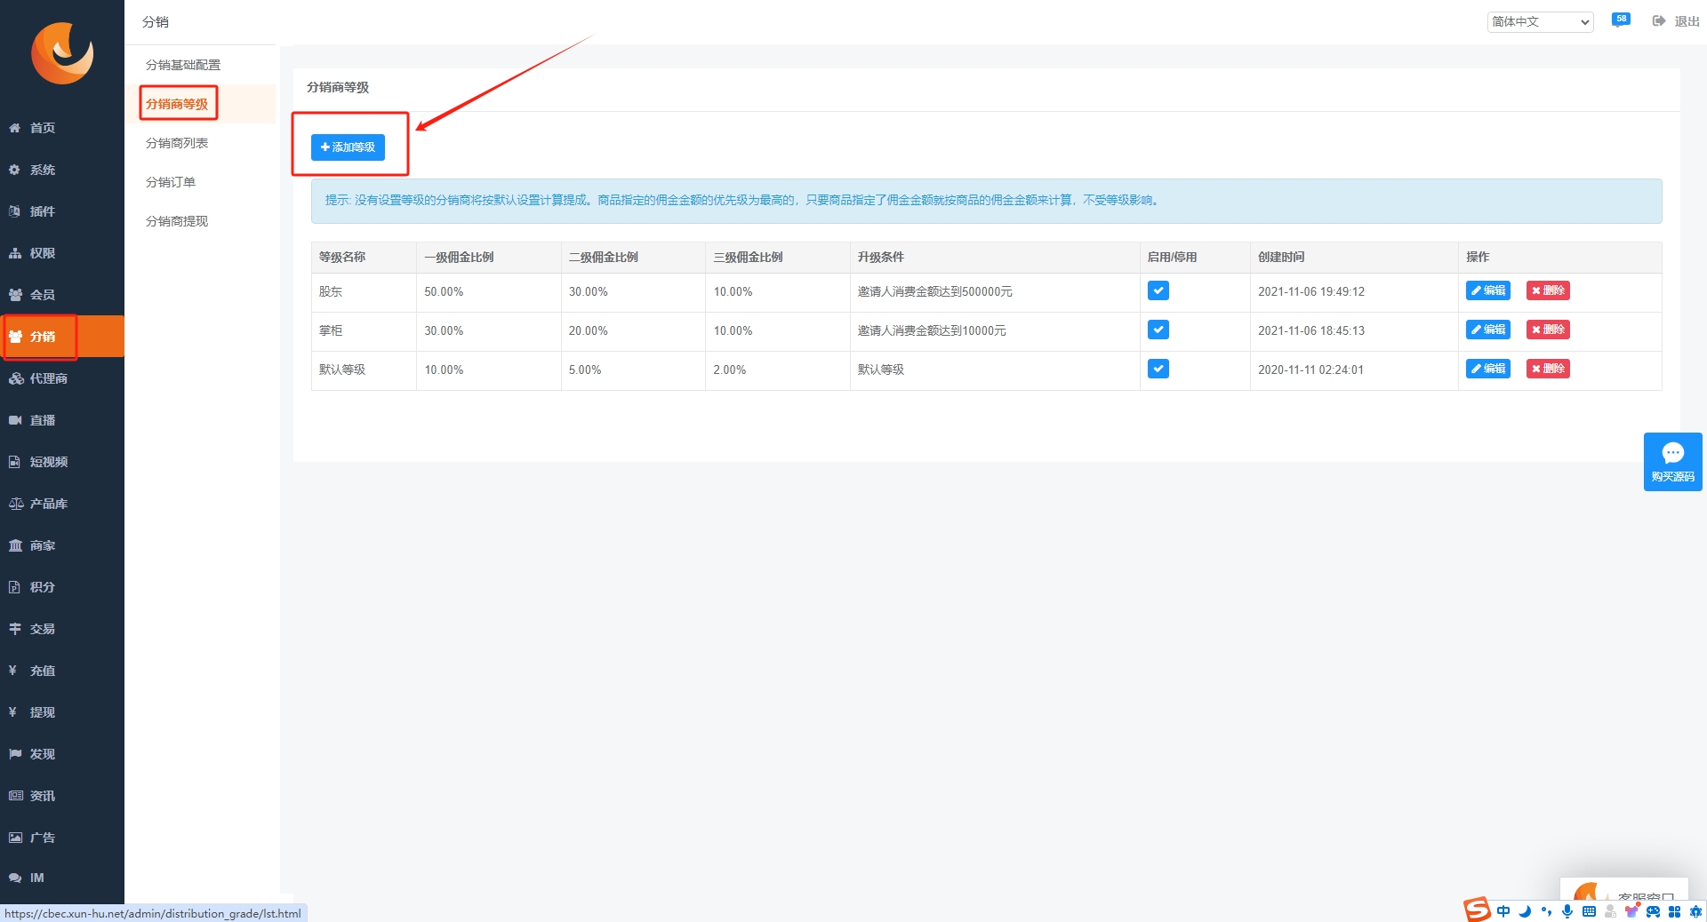The height and width of the screenshot is (922, 1707).
Task: Open 分销商列表 submenu
Action: tap(177, 143)
